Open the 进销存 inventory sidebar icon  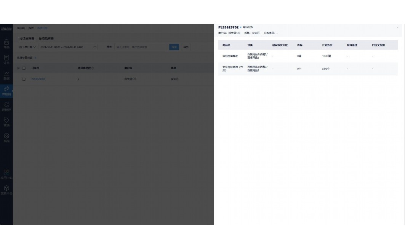coord(6,105)
